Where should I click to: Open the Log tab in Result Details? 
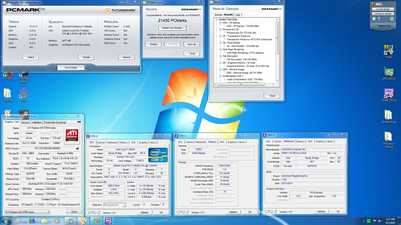[238, 15]
